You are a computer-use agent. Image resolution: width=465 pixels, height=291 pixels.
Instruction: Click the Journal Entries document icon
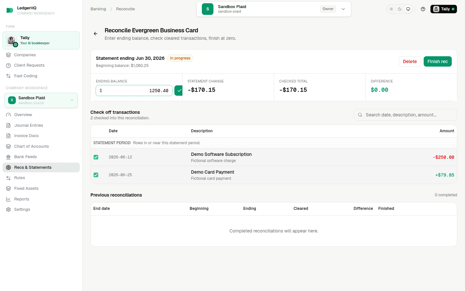pos(8,125)
